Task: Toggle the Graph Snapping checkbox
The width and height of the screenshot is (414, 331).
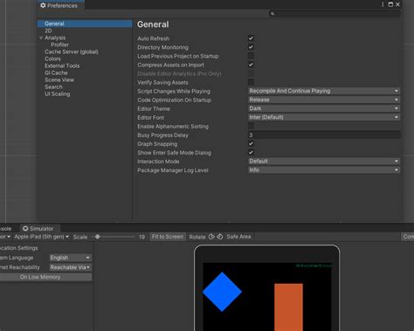Action: point(251,143)
